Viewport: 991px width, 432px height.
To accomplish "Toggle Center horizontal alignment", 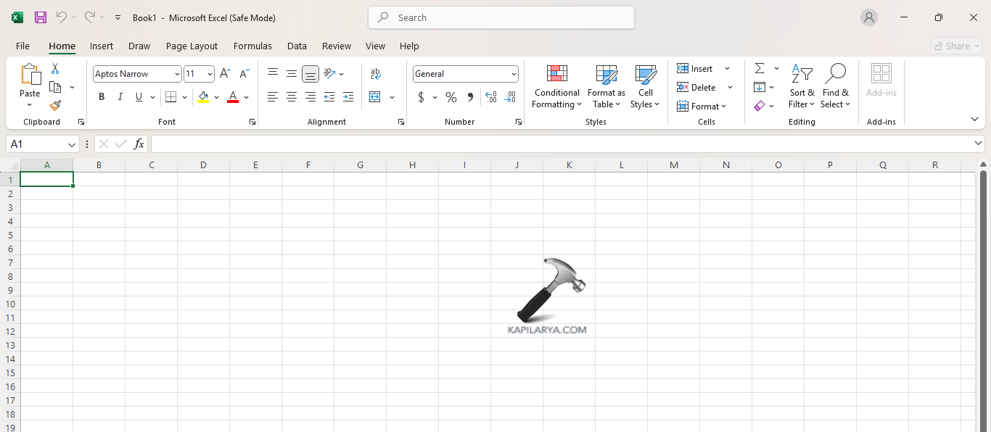I will click(x=292, y=97).
